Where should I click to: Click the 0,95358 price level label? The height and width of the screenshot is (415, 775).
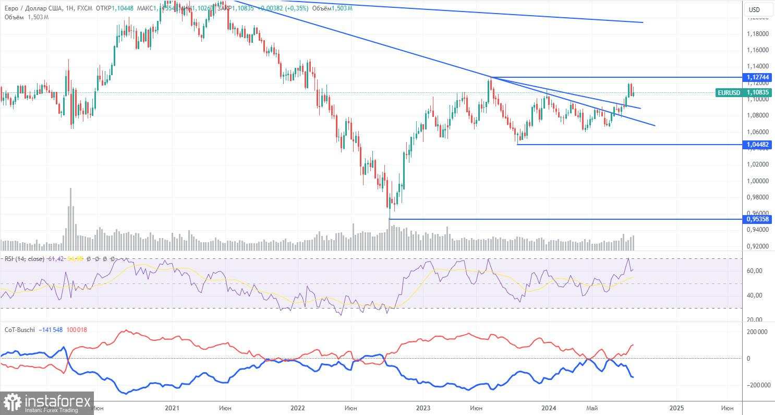[758, 219]
